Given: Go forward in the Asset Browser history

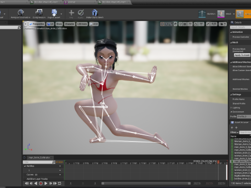Looking at the screenshot, I should point(236,127).
